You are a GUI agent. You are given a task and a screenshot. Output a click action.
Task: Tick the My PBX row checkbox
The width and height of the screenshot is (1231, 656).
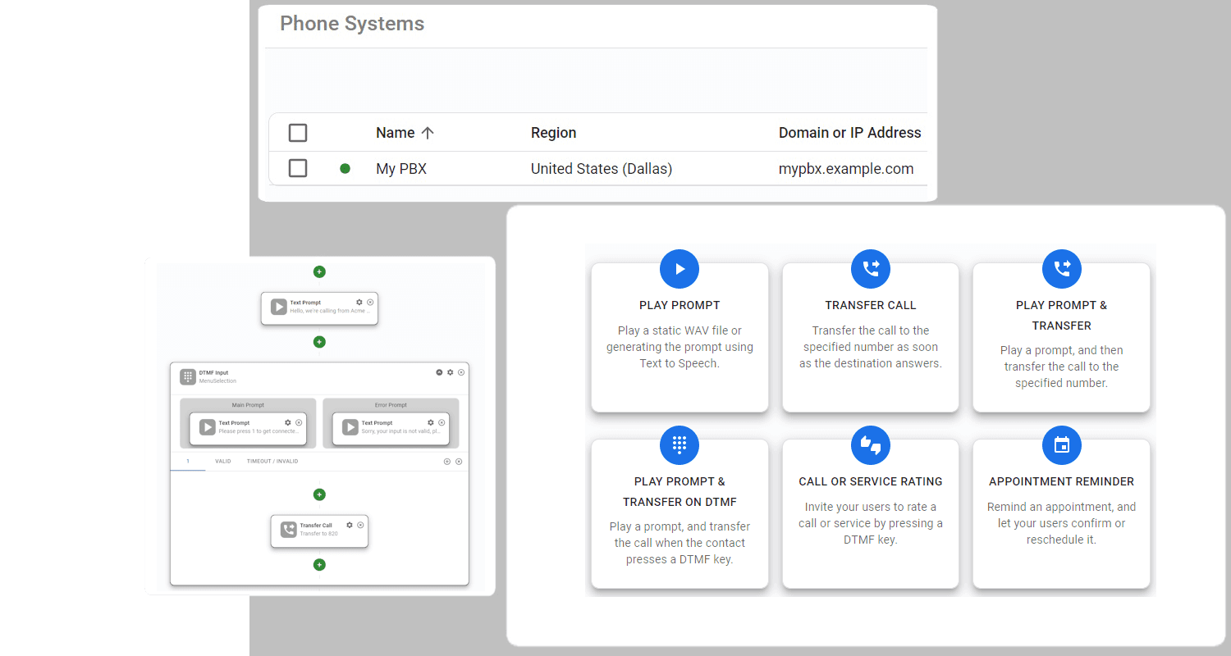(298, 168)
